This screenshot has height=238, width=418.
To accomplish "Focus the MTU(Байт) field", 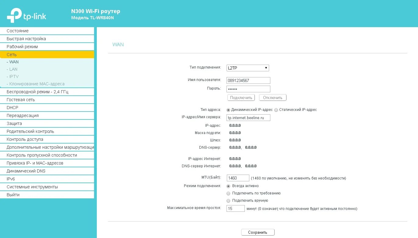I will pyautogui.click(x=238, y=178).
